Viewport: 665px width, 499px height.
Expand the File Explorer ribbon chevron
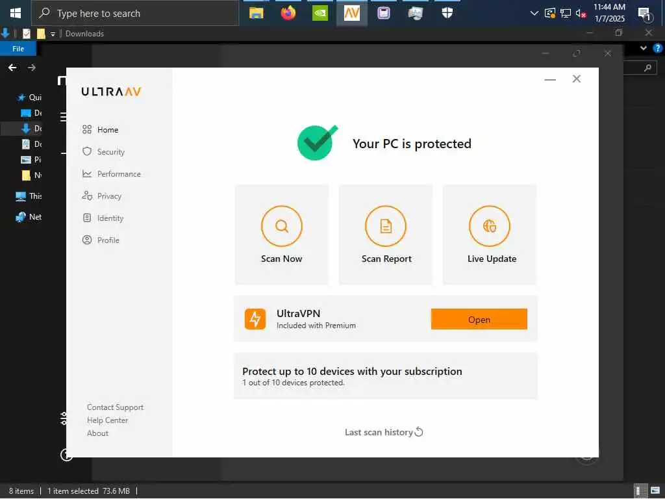click(644, 48)
